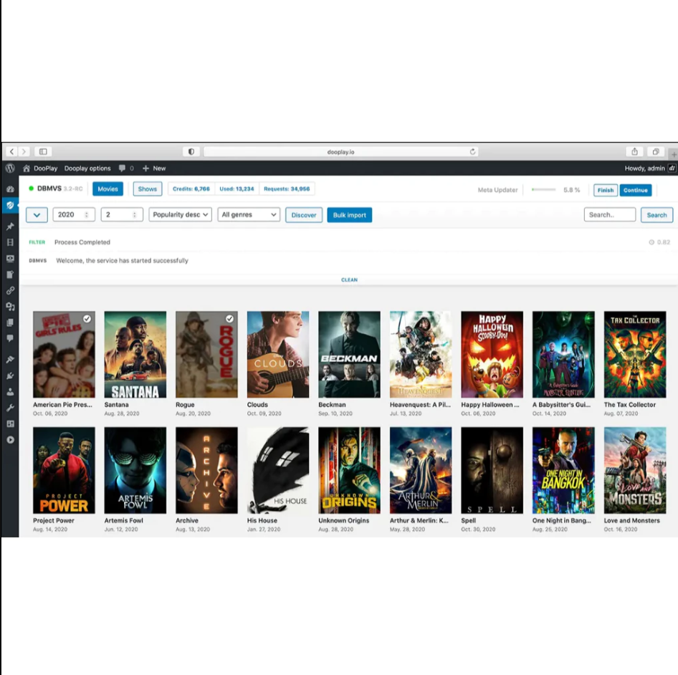Screen dimensions: 678x675
Task: Click the Meta Updater progress bar
Action: 543,189
